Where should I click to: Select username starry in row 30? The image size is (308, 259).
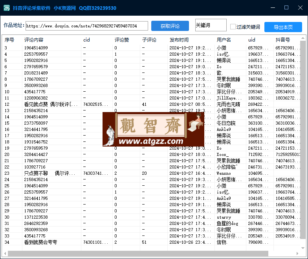click(x=224, y=217)
